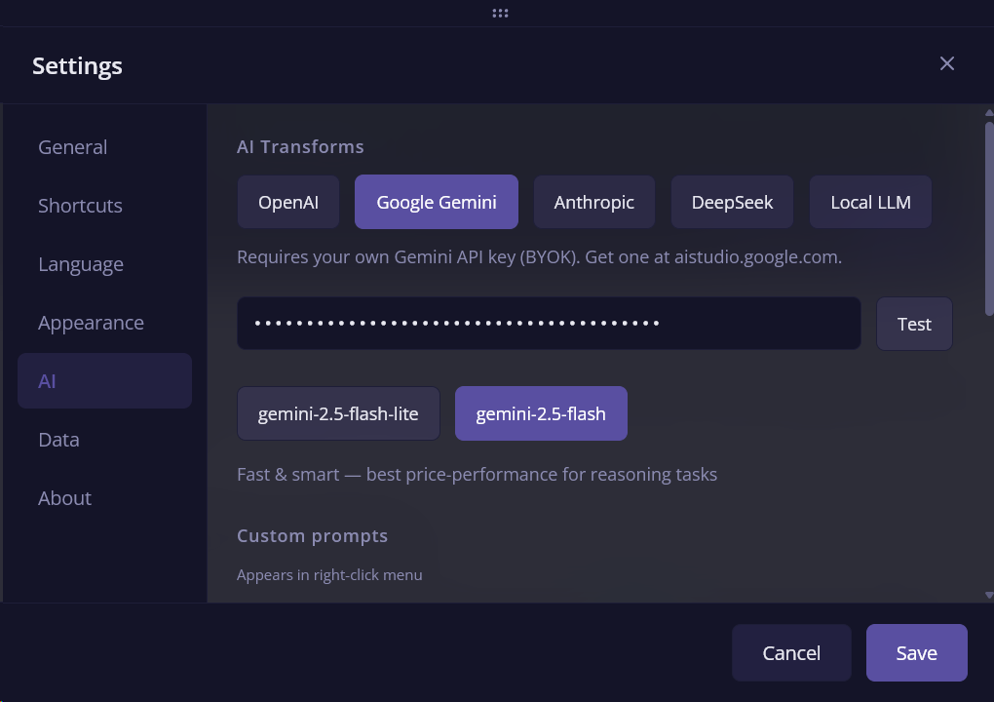994x702 pixels.
Task: Save the settings changes
Action: [x=916, y=653]
